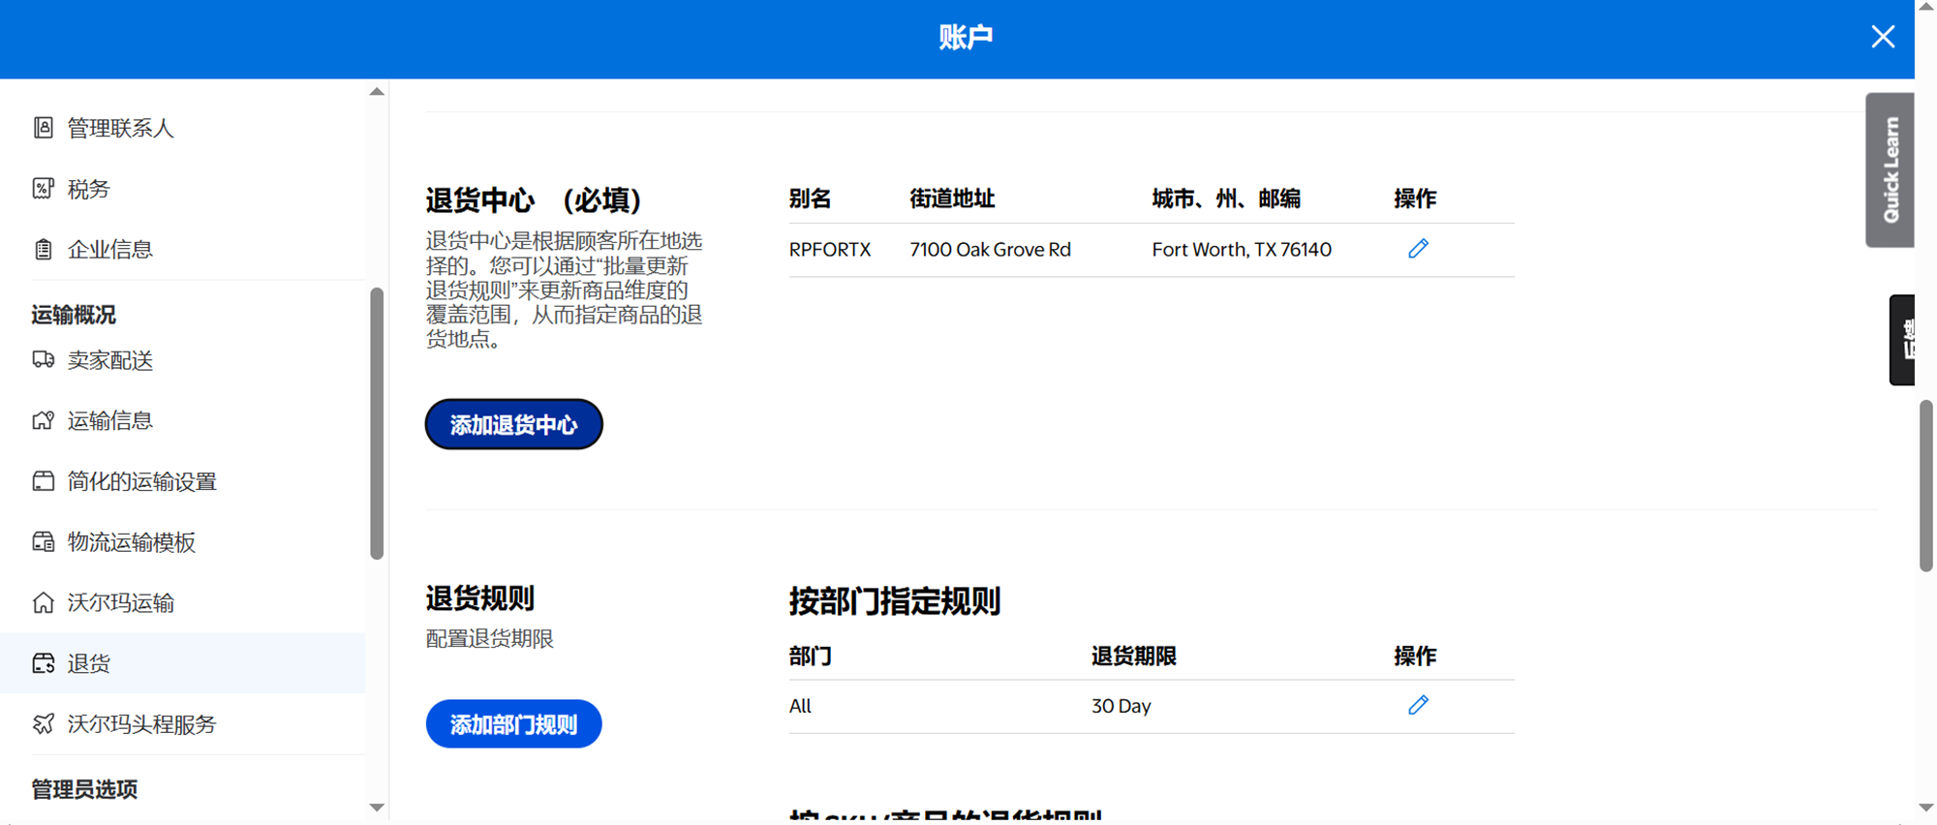Click the Tax (税务) percent icon
This screenshot has width=1937, height=825.
click(x=44, y=189)
